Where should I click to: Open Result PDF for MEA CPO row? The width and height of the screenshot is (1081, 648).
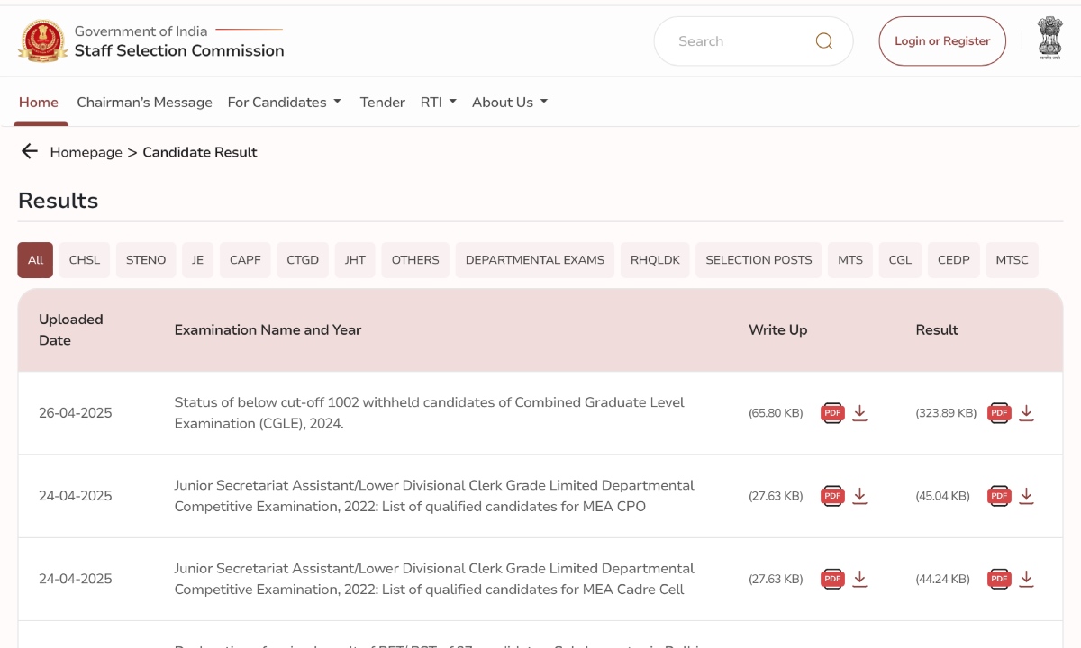pos(999,496)
